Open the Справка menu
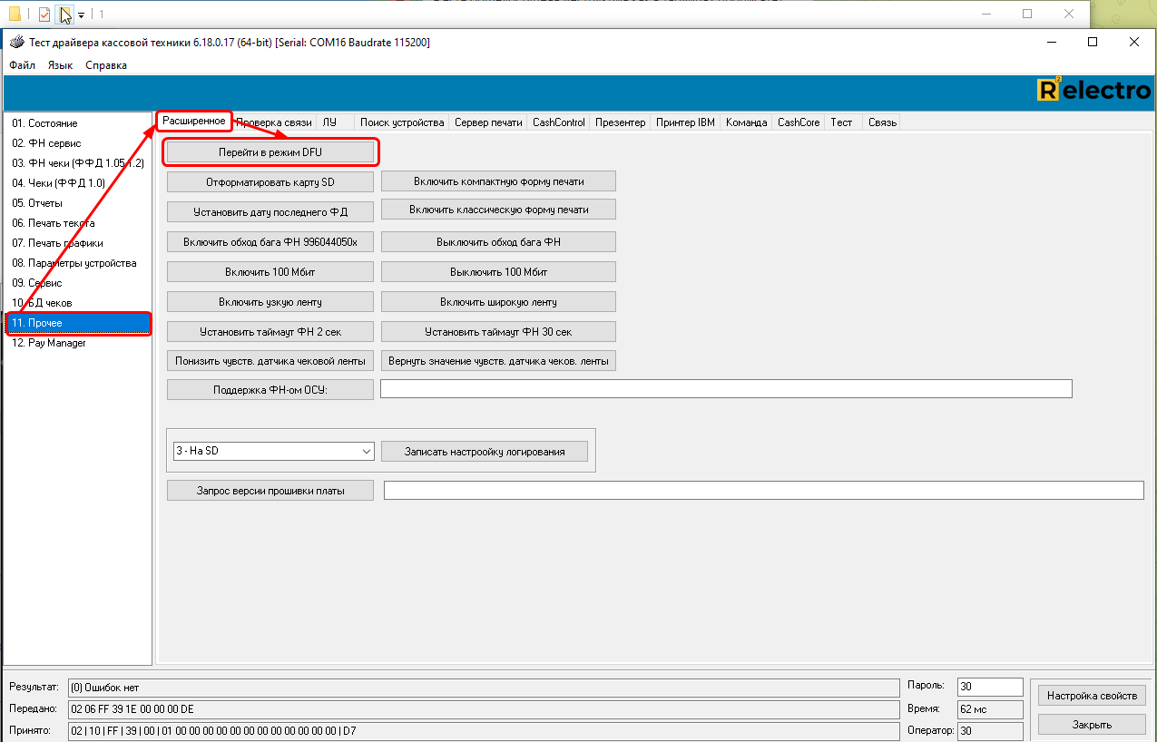Image resolution: width=1157 pixels, height=742 pixels. (106, 65)
